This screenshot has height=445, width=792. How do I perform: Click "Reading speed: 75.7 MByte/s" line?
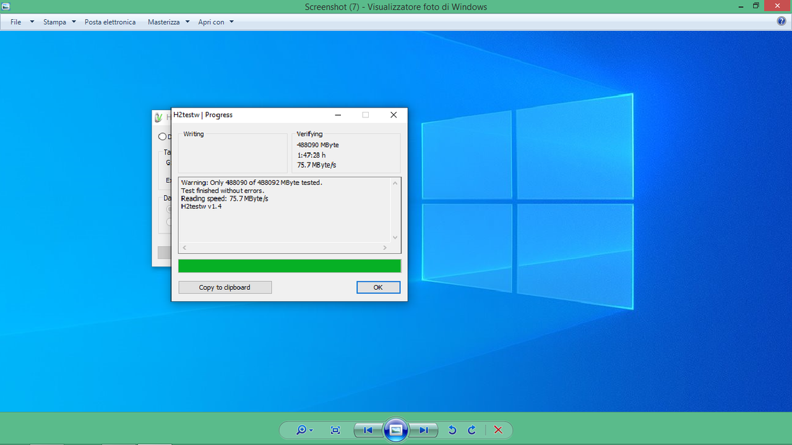click(x=225, y=199)
